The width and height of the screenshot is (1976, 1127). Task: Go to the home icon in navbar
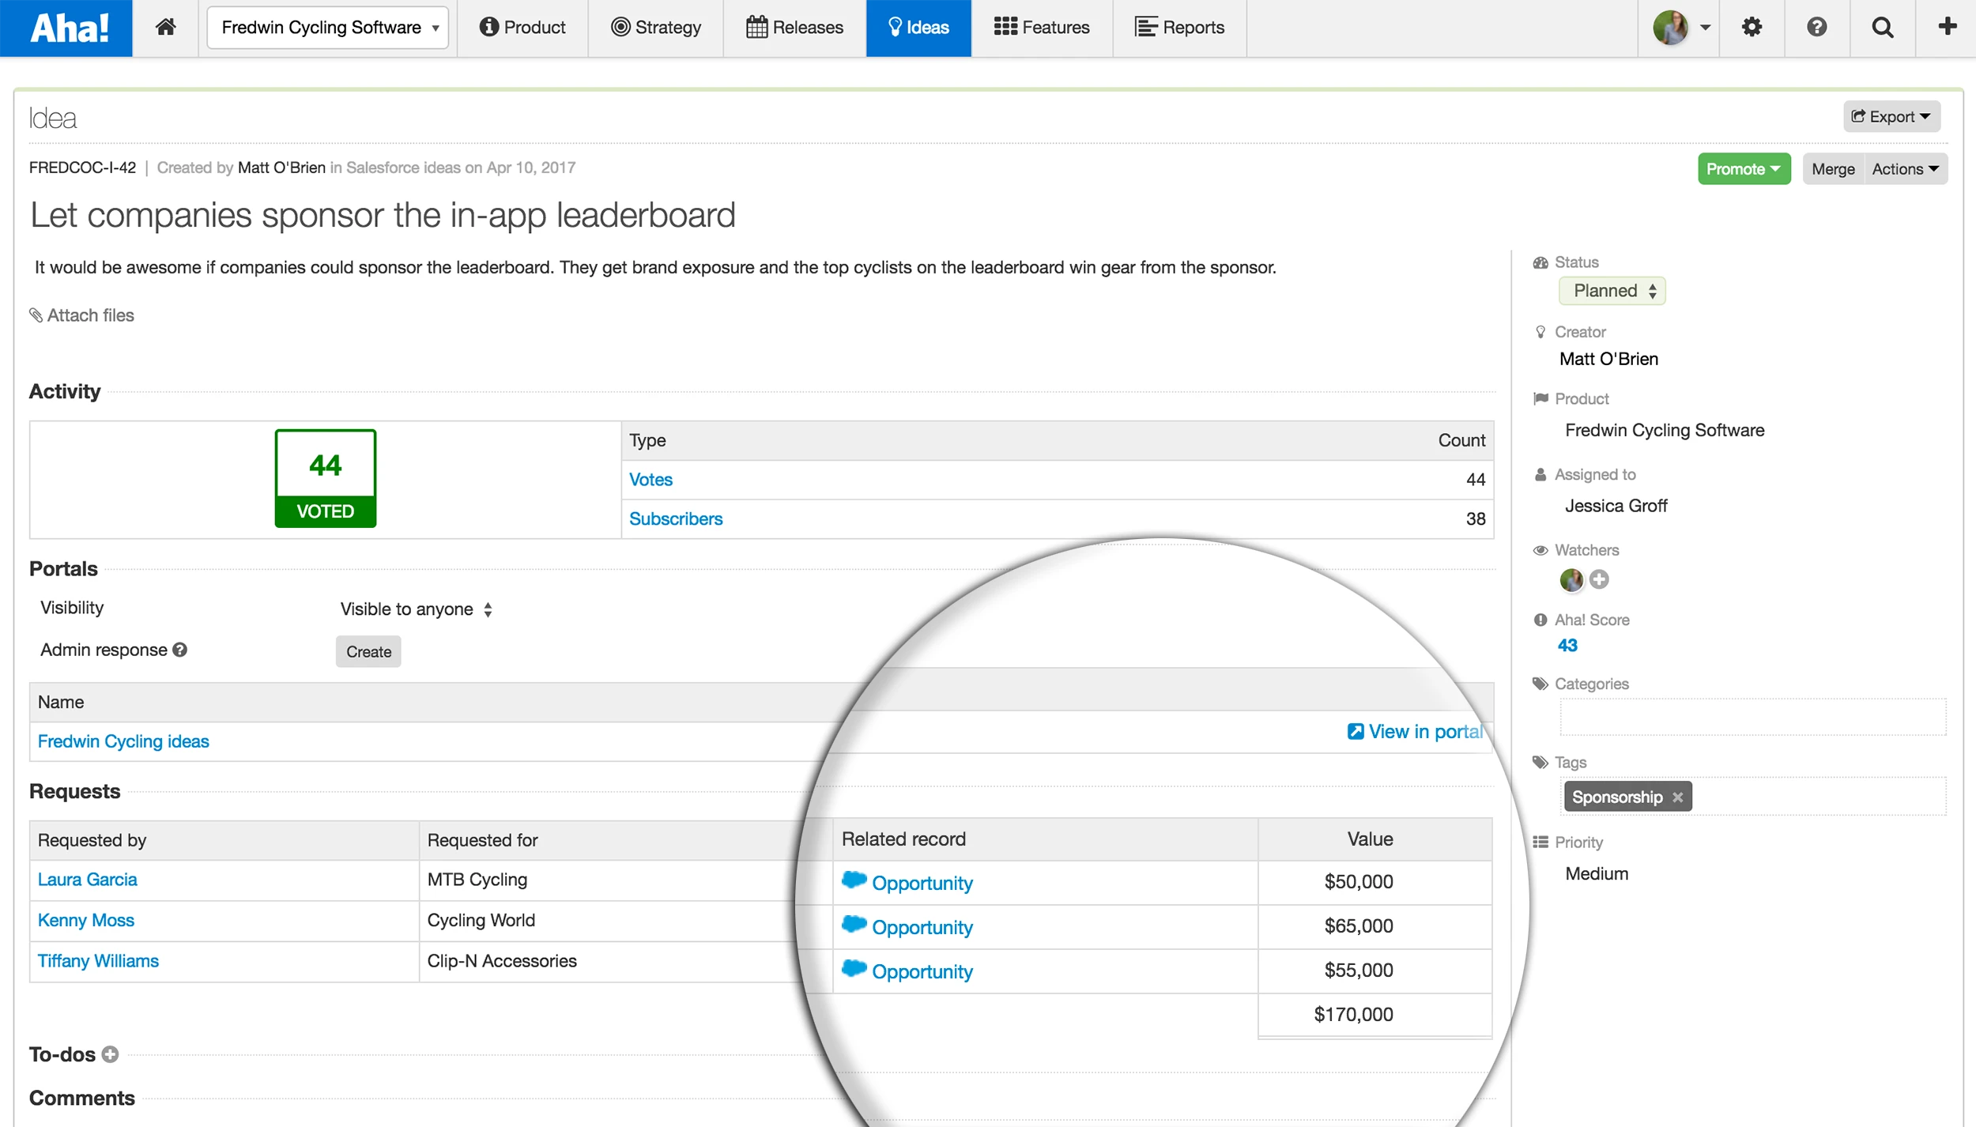[x=165, y=28]
